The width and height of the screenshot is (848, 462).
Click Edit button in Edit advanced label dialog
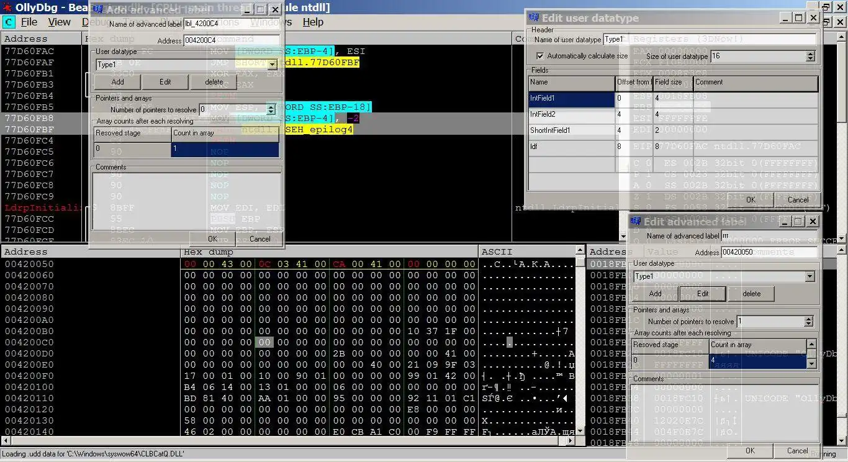(703, 294)
